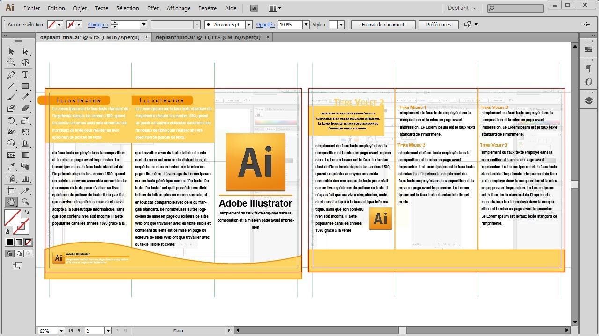The image size is (599, 336).
Task: Open the fill color dropdown arrow
Action: point(60,24)
